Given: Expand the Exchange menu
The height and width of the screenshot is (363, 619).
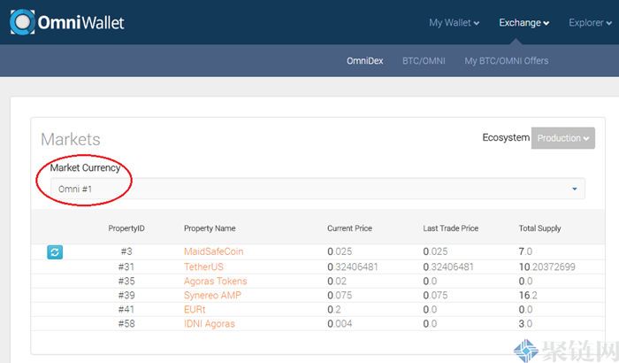Looking at the screenshot, I should [x=523, y=23].
